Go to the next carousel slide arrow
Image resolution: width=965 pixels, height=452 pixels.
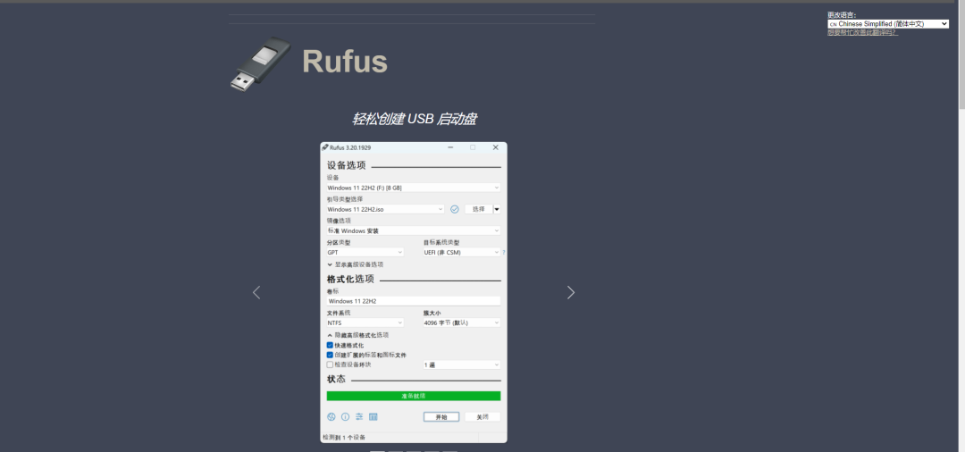[x=570, y=293]
